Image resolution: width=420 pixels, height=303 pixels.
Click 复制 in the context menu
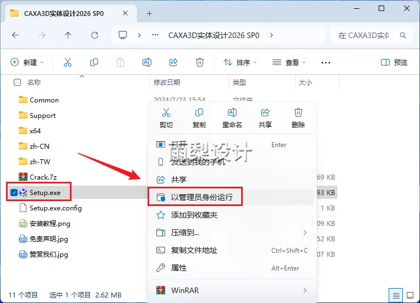click(199, 118)
